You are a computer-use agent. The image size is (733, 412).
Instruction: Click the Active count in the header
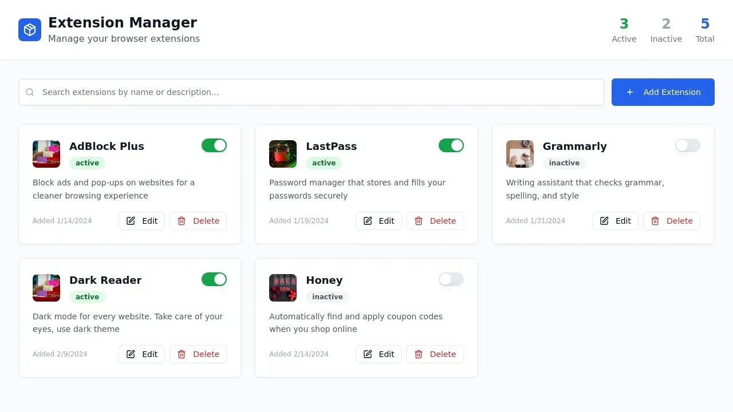624,30
